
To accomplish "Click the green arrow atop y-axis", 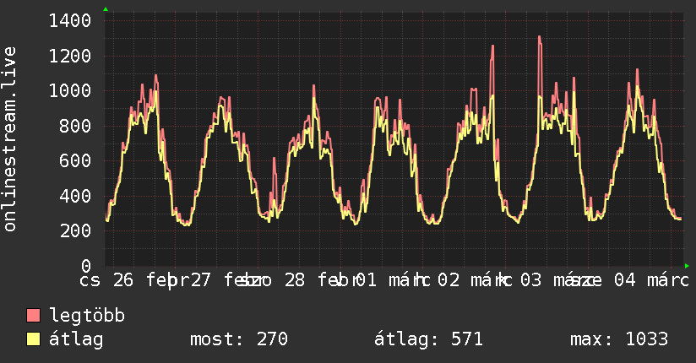I will click(106, 9).
